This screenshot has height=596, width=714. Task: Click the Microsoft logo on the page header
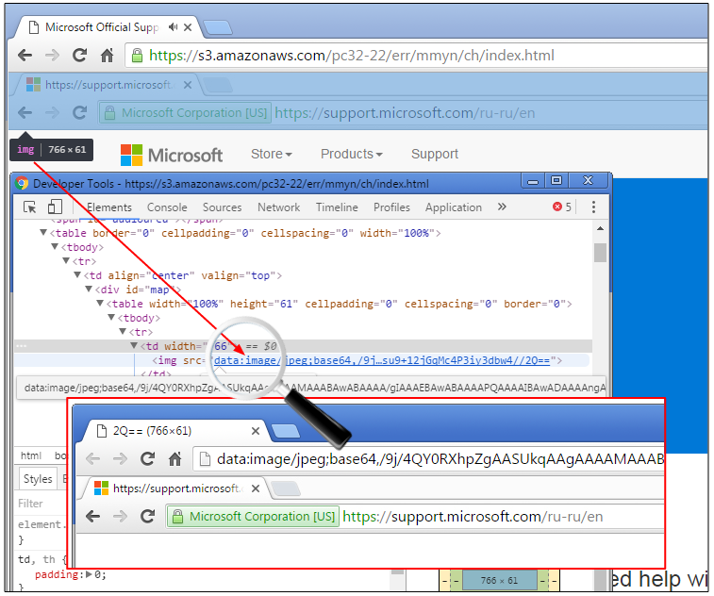172,155
